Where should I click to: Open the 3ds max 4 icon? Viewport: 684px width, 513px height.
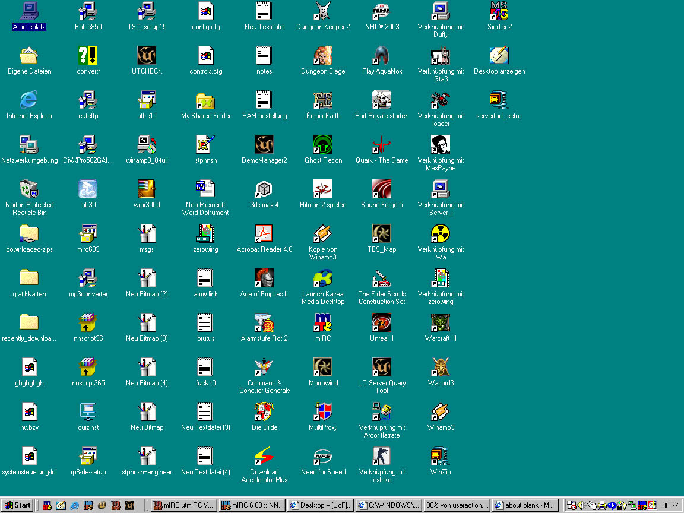tap(264, 189)
